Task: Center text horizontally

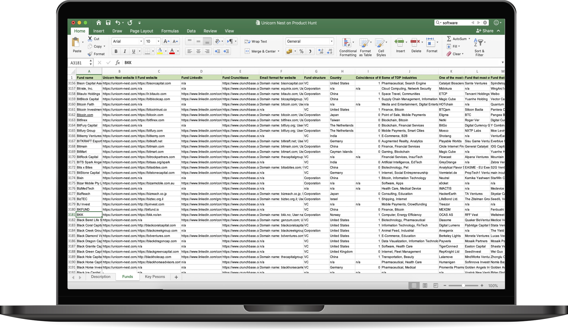Action: pos(198,51)
